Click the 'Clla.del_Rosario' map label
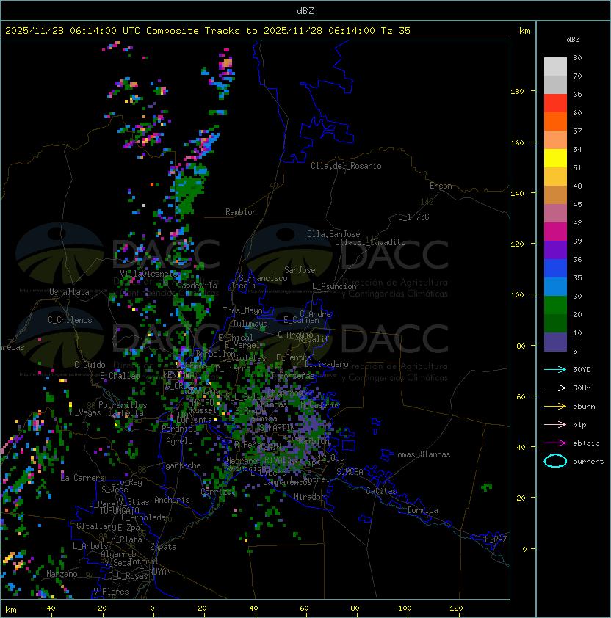The width and height of the screenshot is (611, 618). pos(346,166)
